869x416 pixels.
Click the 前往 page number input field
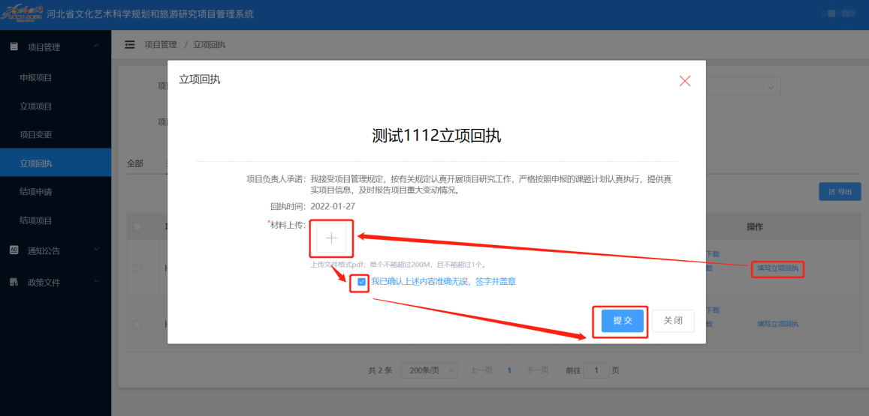(596, 370)
